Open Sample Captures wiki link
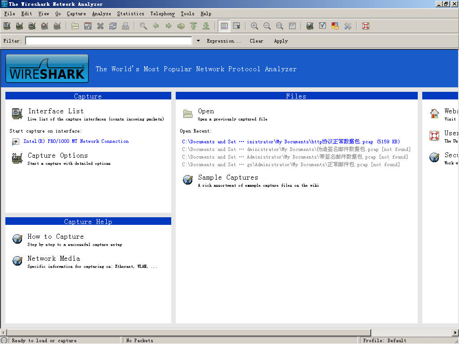 pos(228,177)
